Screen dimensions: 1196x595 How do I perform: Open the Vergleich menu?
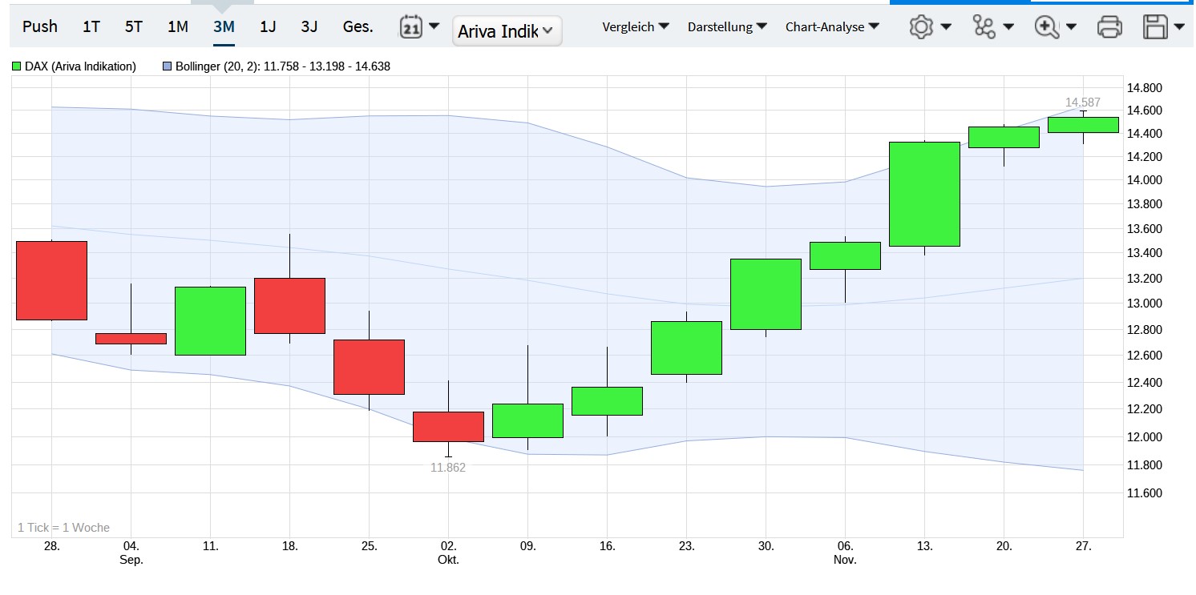(636, 26)
